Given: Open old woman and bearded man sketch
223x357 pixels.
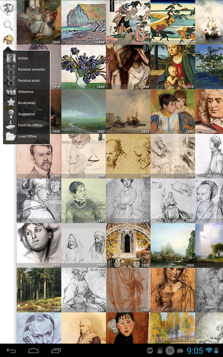Looking at the screenshot, I should 84,245.
